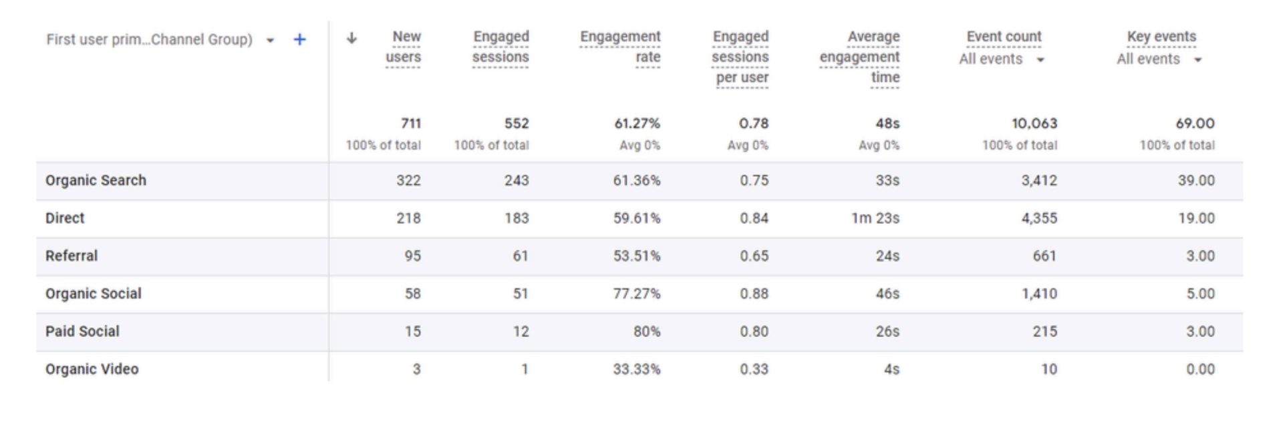Select the Organic Video row label
Screen dimensions: 1283x426
tap(92, 369)
